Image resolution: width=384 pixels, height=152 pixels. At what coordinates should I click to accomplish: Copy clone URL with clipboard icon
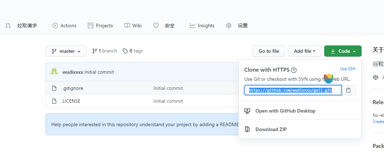(348, 90)
